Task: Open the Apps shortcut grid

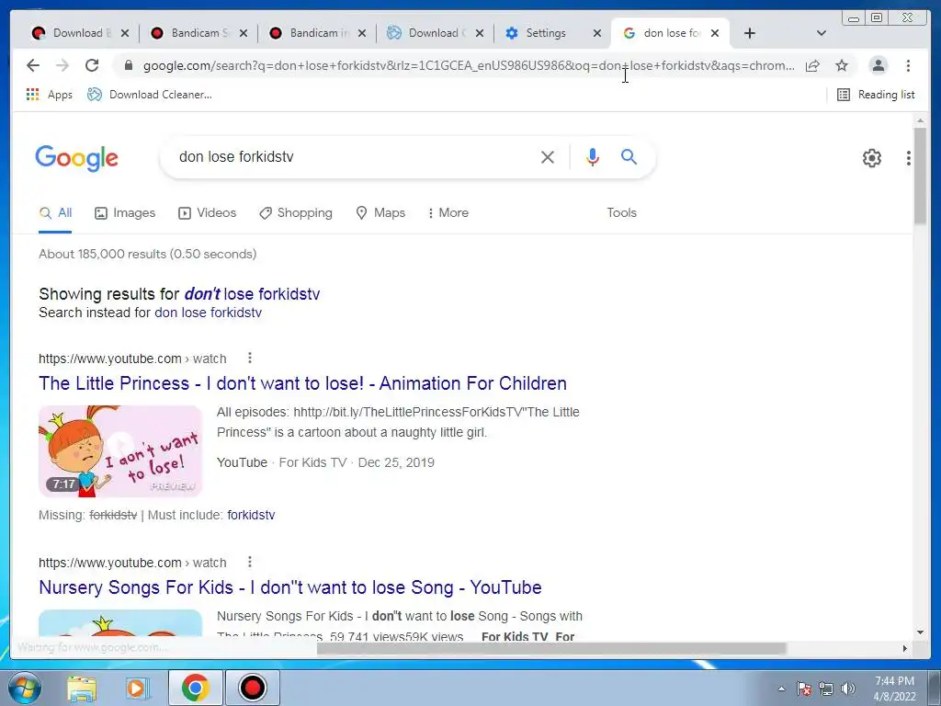Action: pyautogui.click(x=50, y=95)
